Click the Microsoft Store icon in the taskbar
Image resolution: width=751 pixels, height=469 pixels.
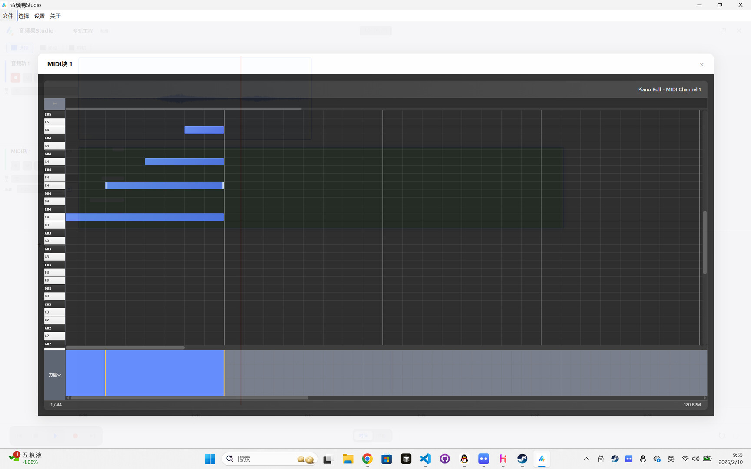tap(387, 459)
